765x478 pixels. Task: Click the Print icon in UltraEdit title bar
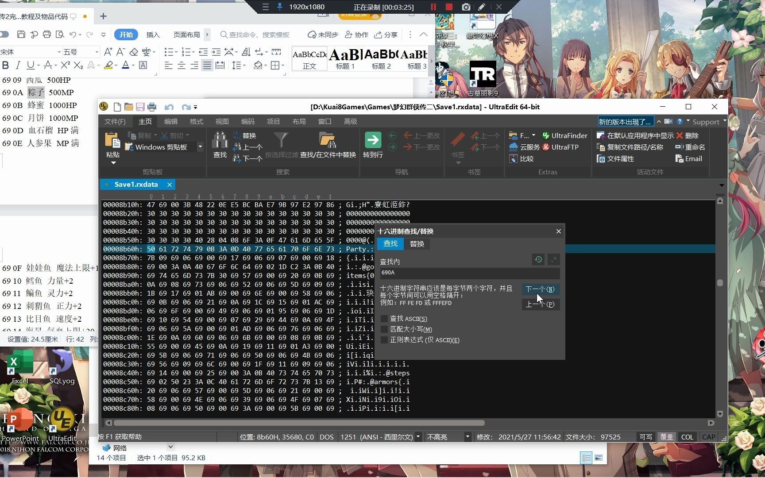click(x=152, y=107)
